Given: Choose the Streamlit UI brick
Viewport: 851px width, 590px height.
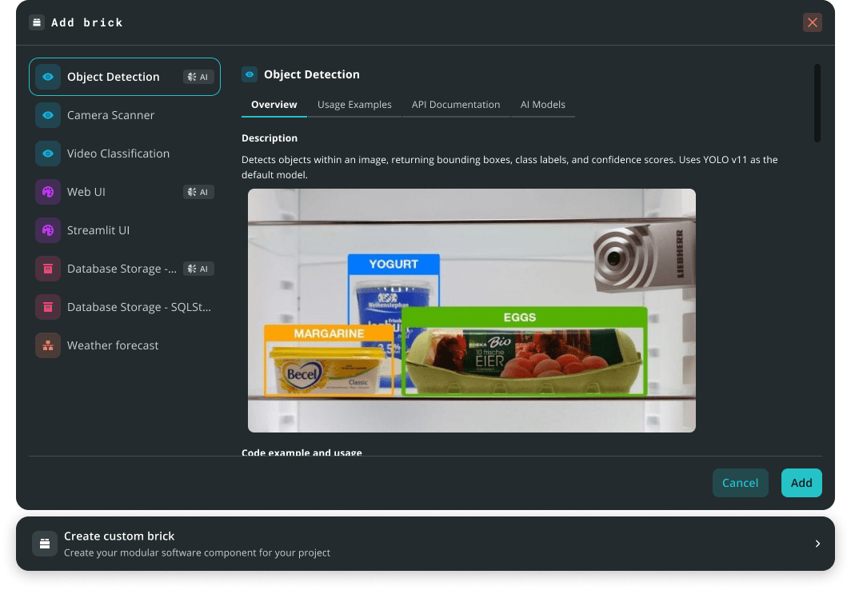Looking at the screenshot, I should click(125, 230).
